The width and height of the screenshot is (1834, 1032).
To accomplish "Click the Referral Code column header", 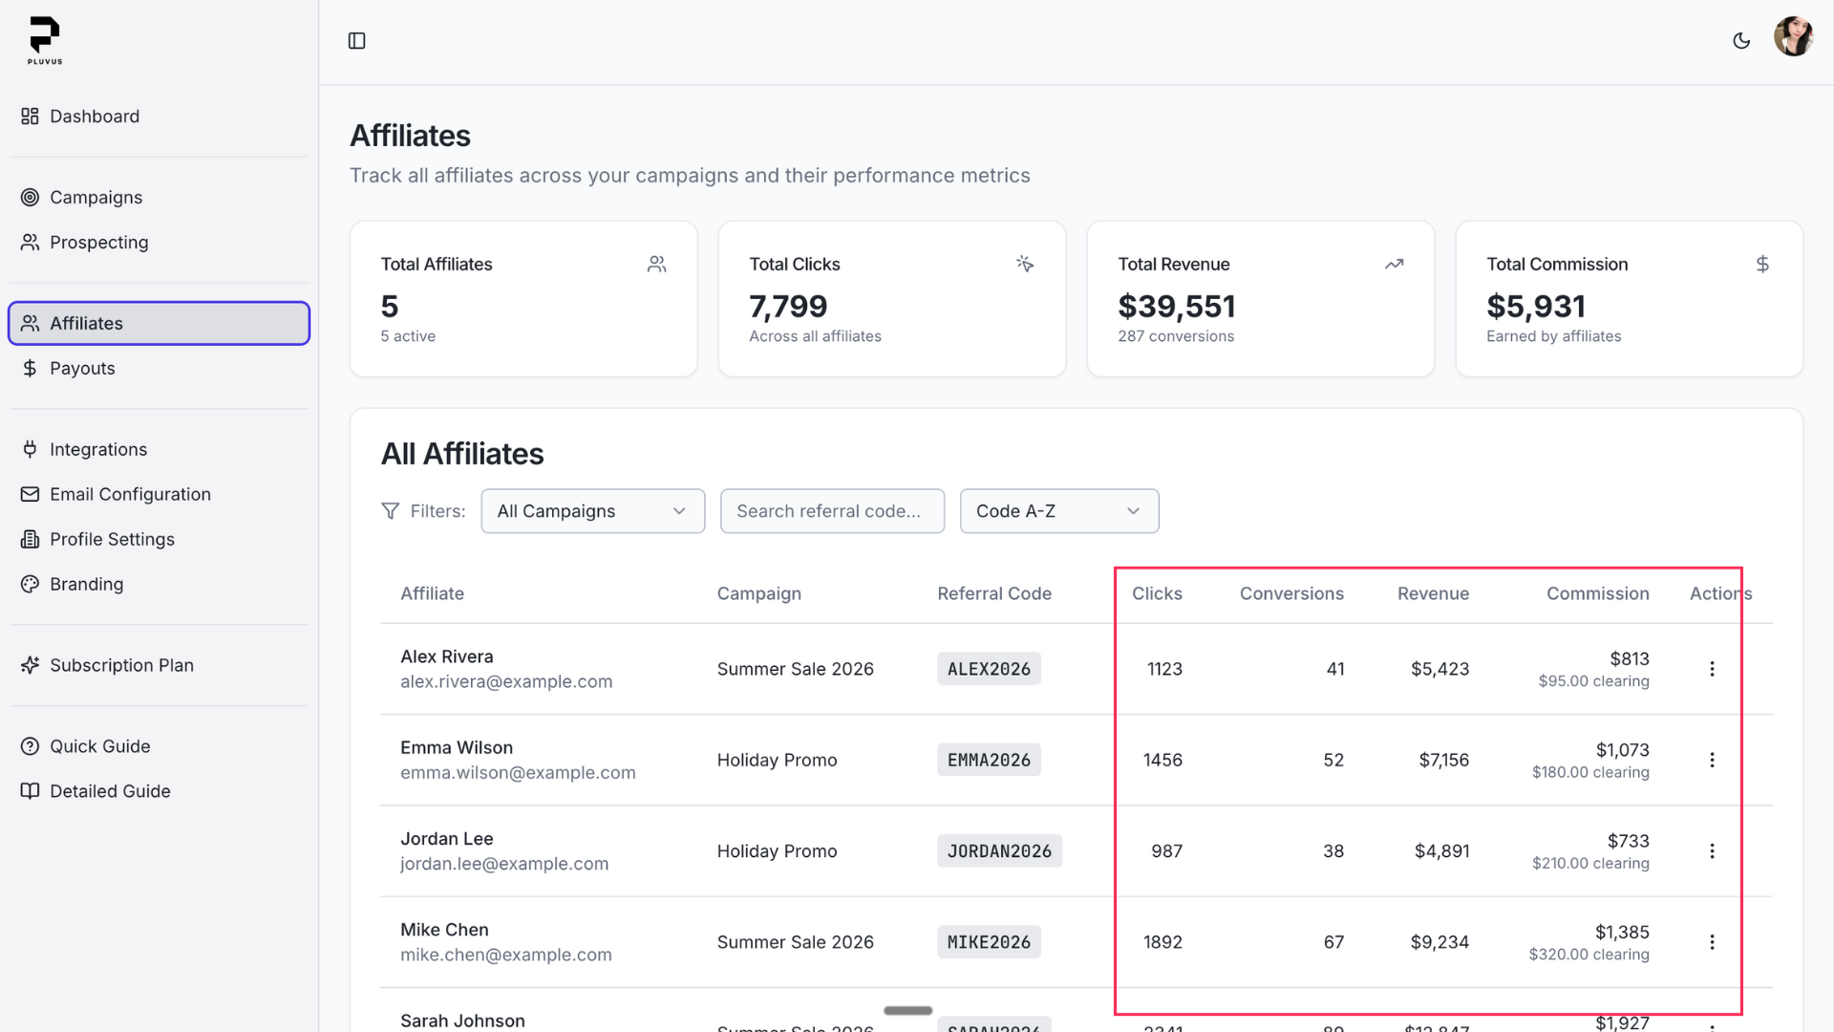I will [x=994, y=594].
